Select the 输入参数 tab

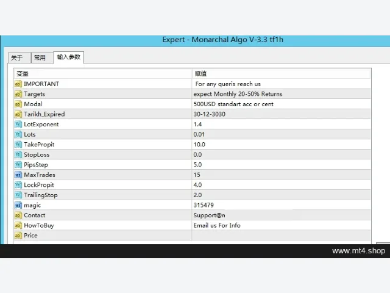click(69, 57)
